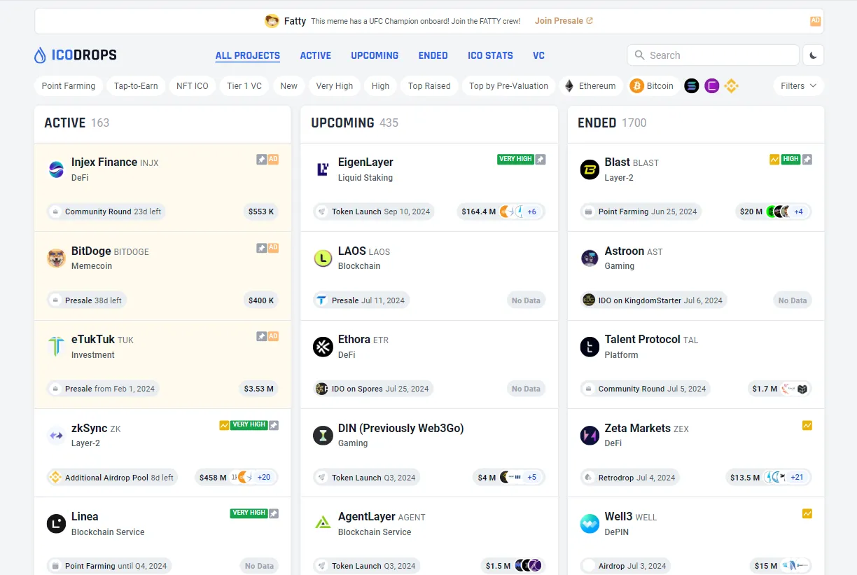Enable the New filter chip
The height and width of the screenshot is (575, 857).
(x=288, y=85)
